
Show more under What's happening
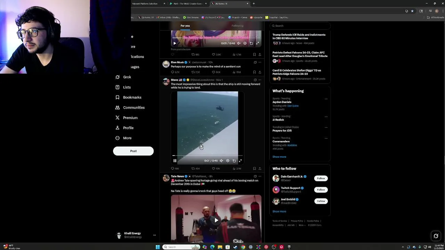pos(279,157)
